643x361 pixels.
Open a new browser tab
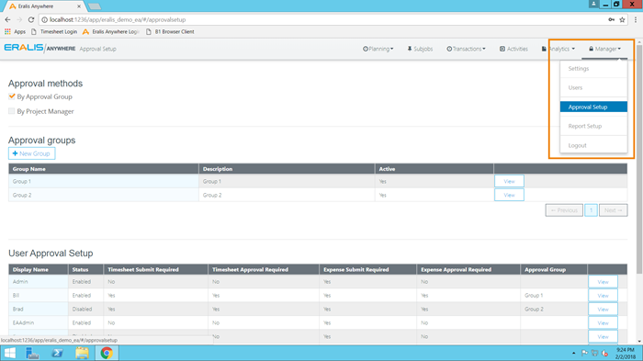pos(95,6)
